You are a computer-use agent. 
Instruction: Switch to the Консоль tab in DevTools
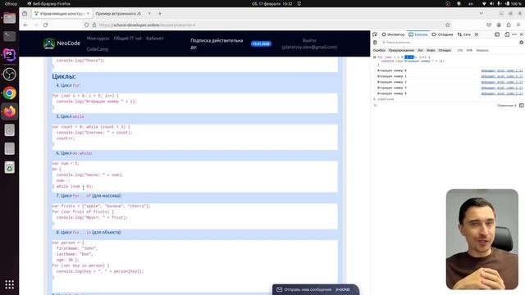[x=418, y=34]
